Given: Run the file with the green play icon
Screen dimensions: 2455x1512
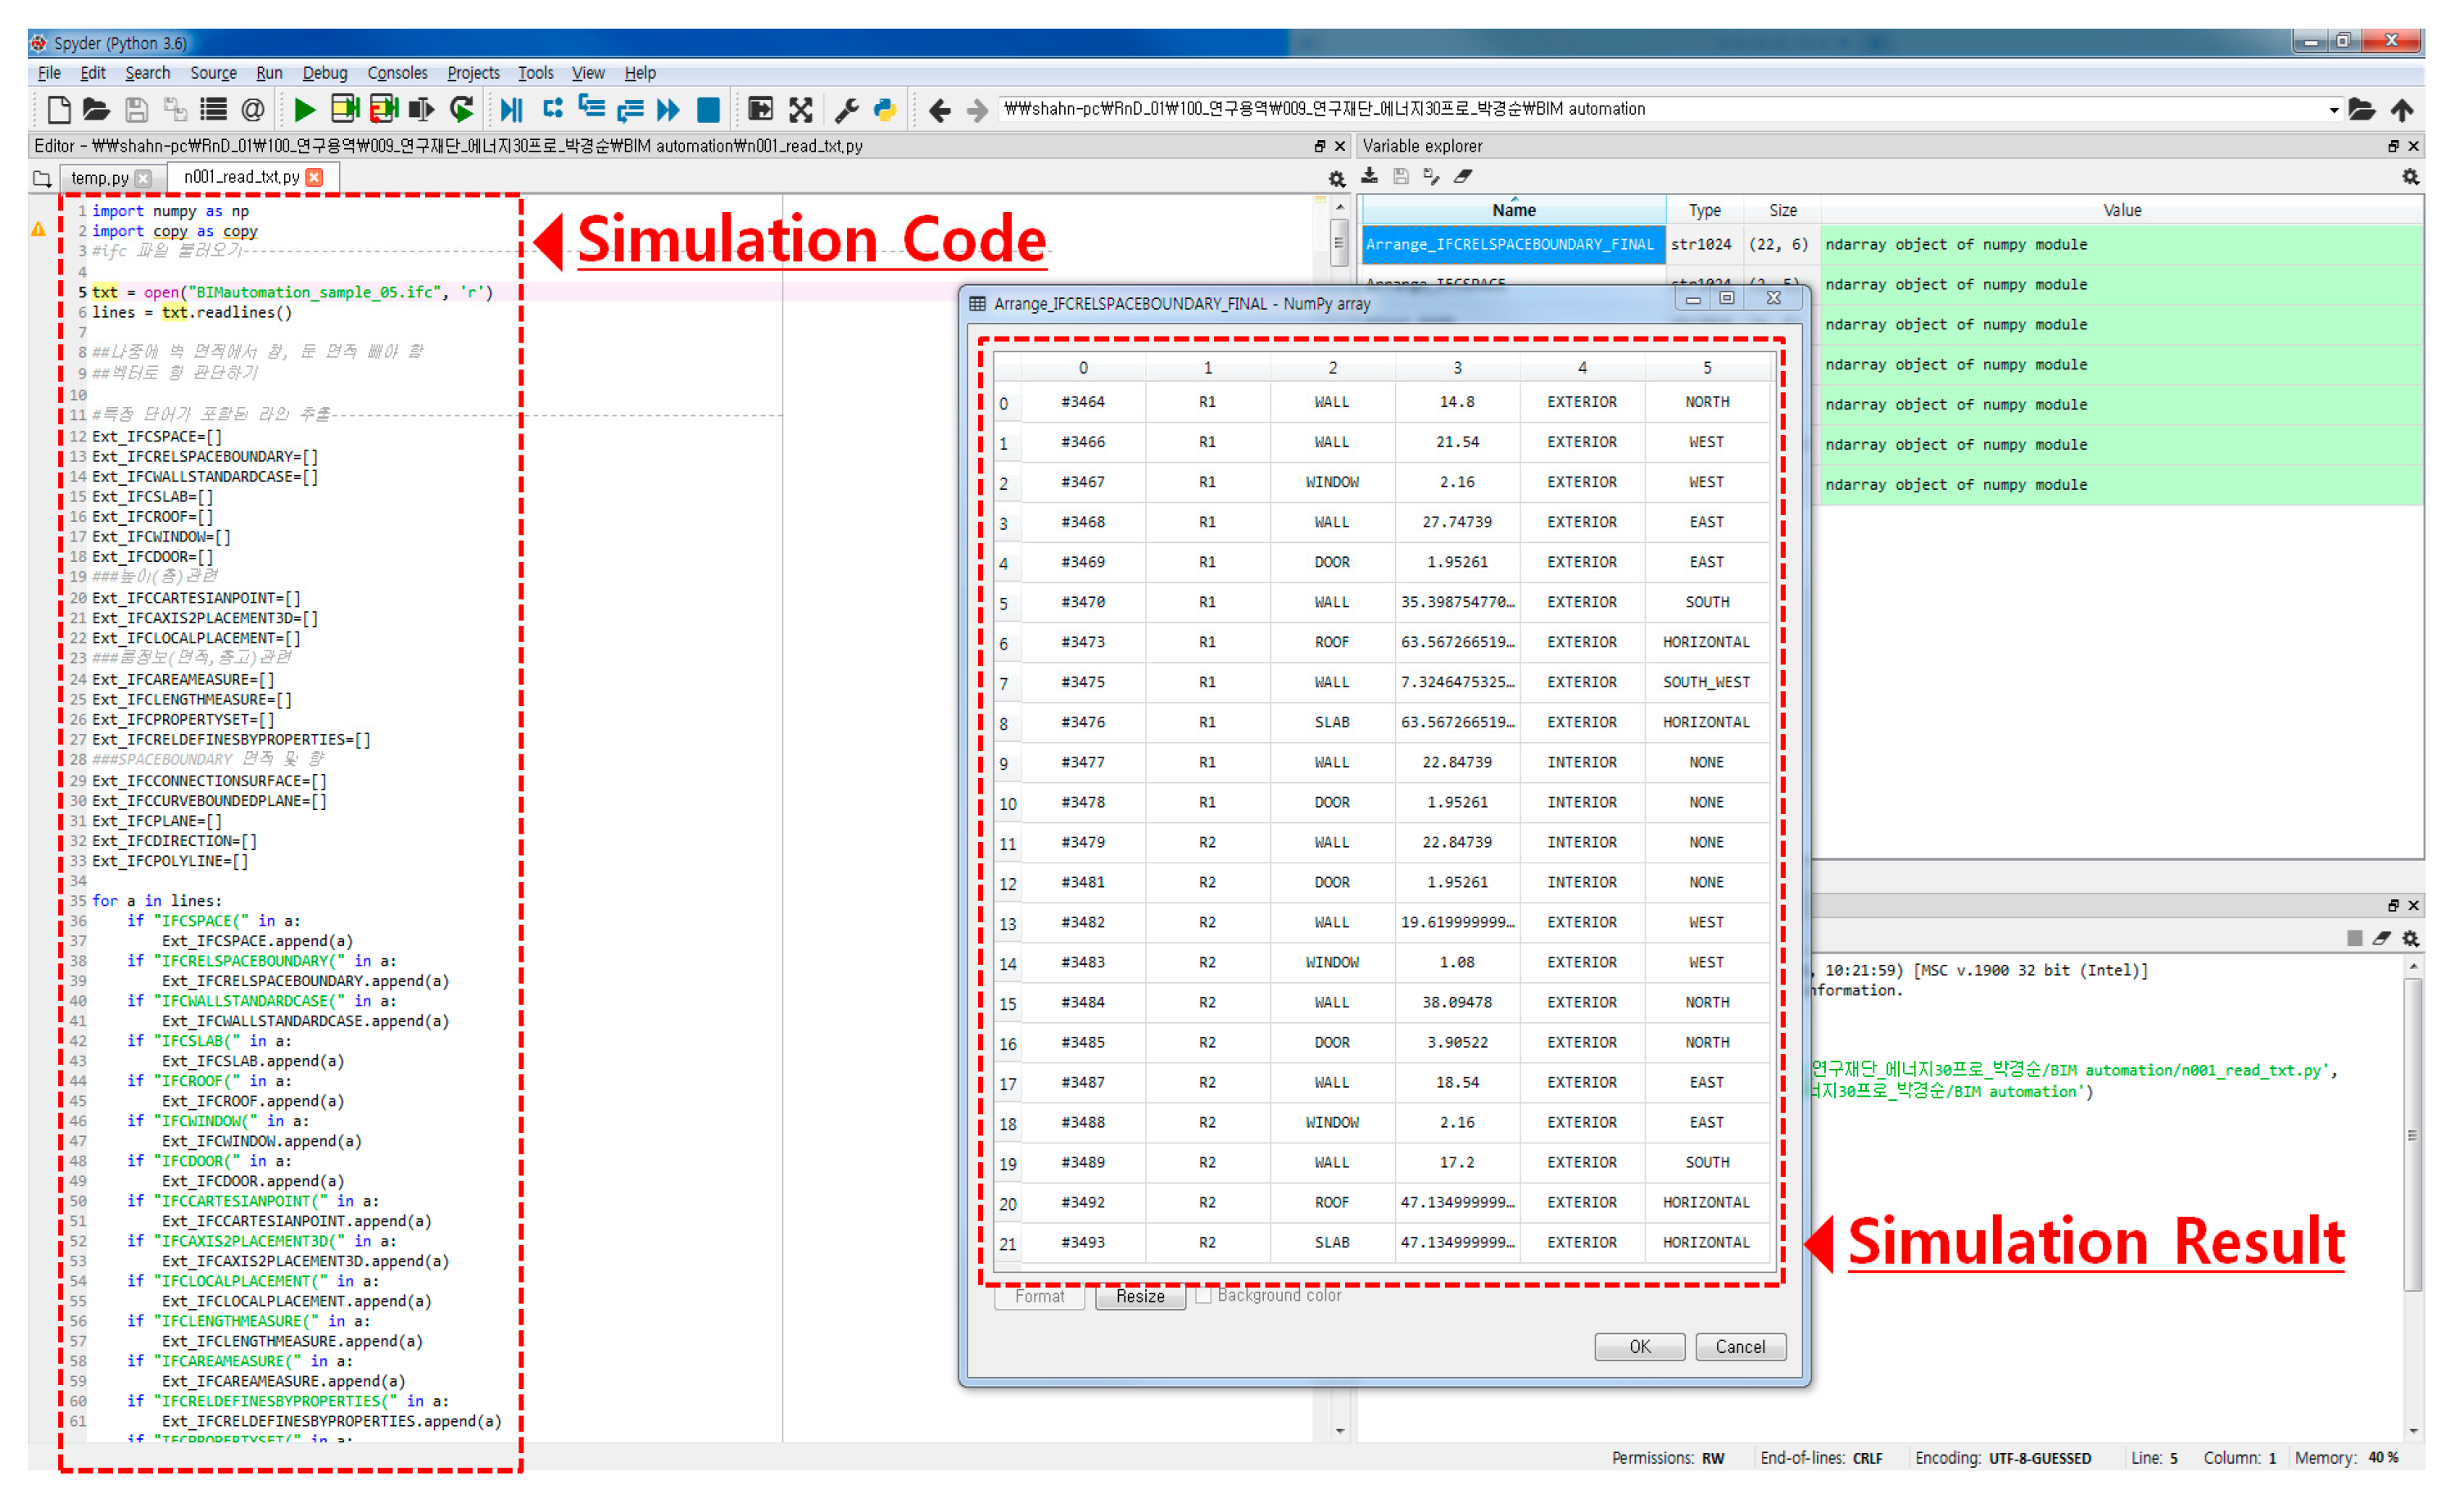Looking at the screenshot, I should 305,109.
